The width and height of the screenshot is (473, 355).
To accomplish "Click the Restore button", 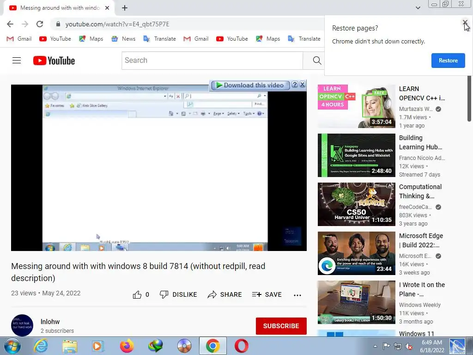I will pyautogui.click(x=448, y=61).
